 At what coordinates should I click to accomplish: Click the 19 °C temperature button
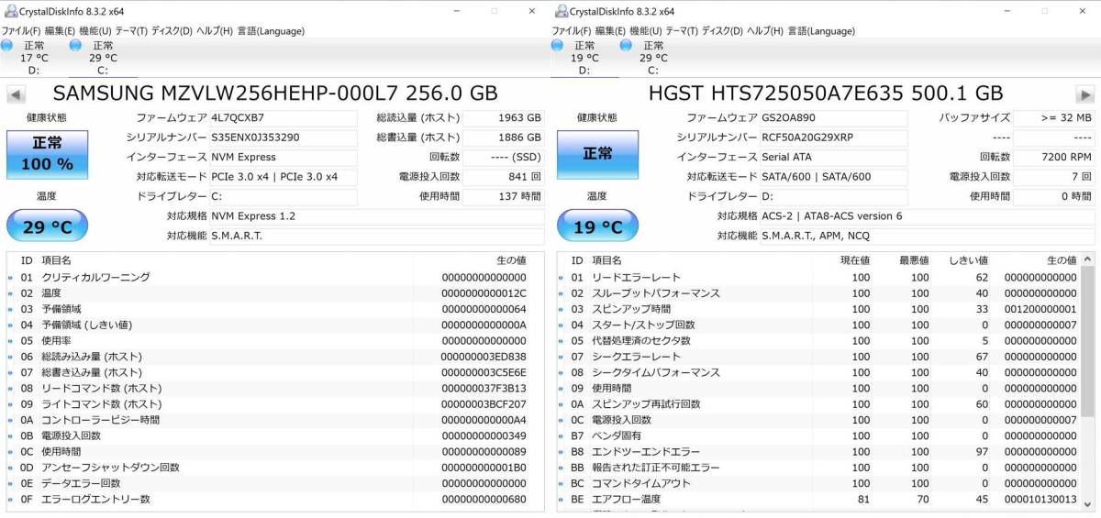point(597,226)
